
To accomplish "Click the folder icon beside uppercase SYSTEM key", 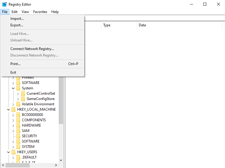I will tap(18, 147).
